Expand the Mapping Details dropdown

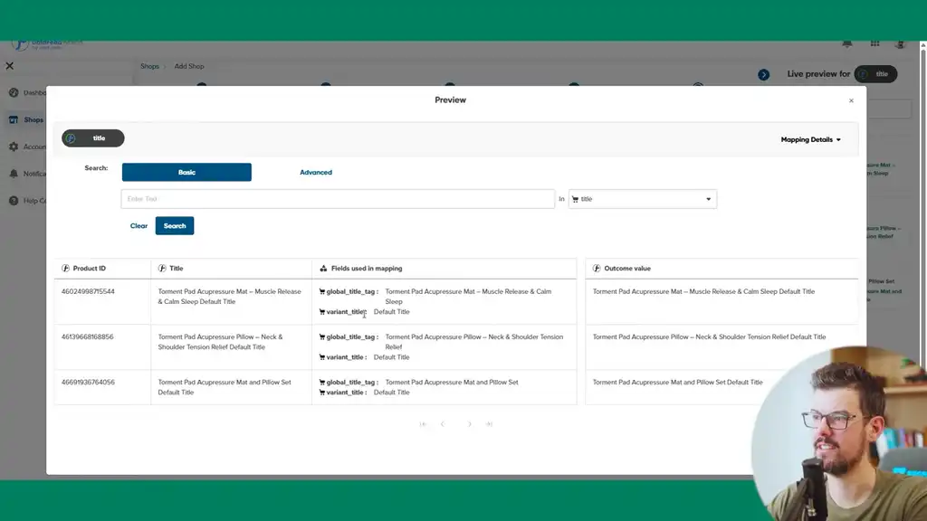click(810, 139)
